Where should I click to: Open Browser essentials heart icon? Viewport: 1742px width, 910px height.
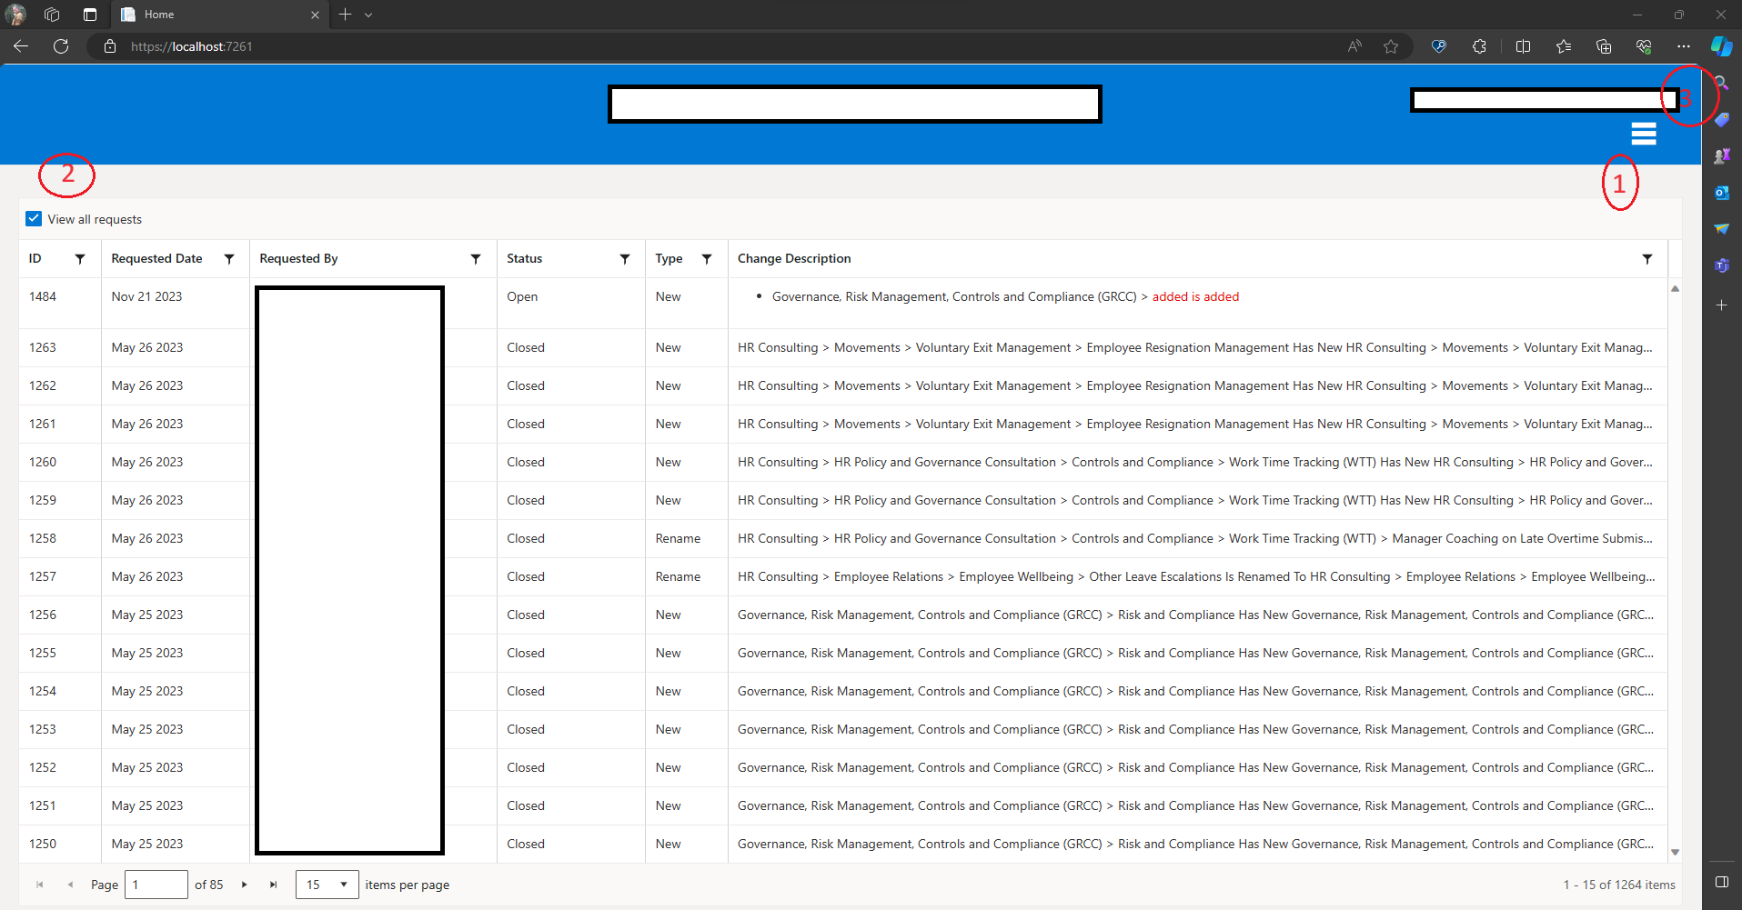(x=1644, y=45)
